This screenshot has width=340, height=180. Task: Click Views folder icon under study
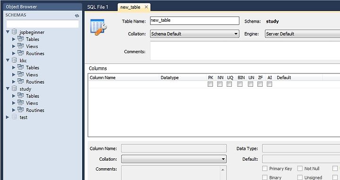tap(21, 103)
